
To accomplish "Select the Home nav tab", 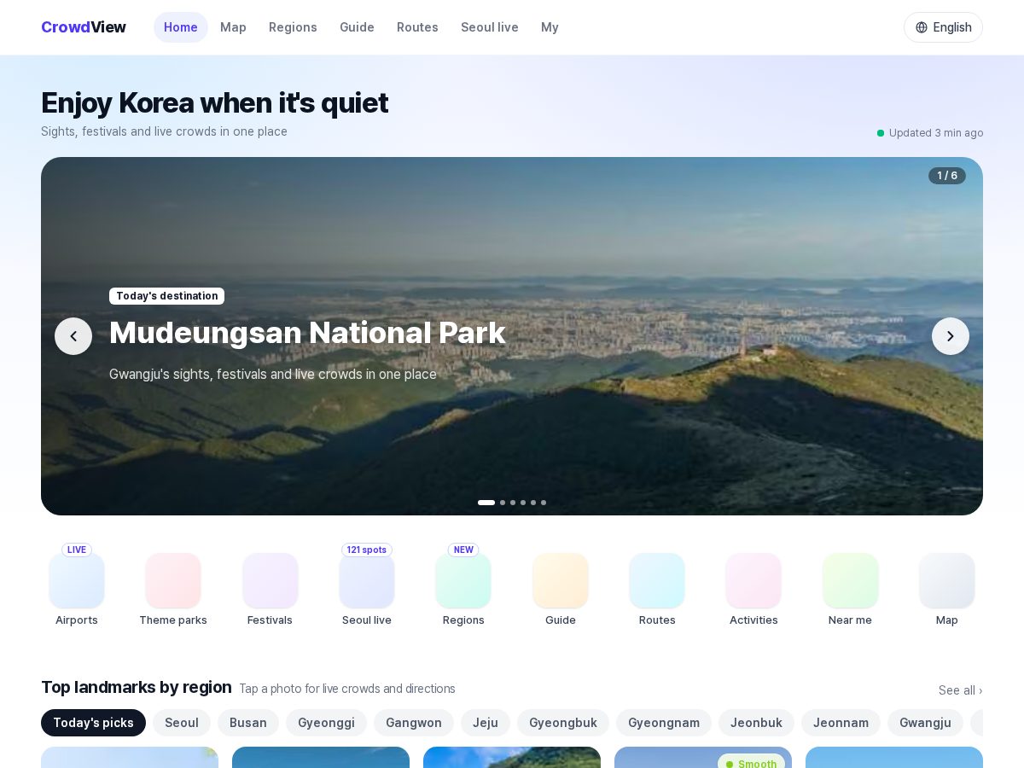I will 181,27.
